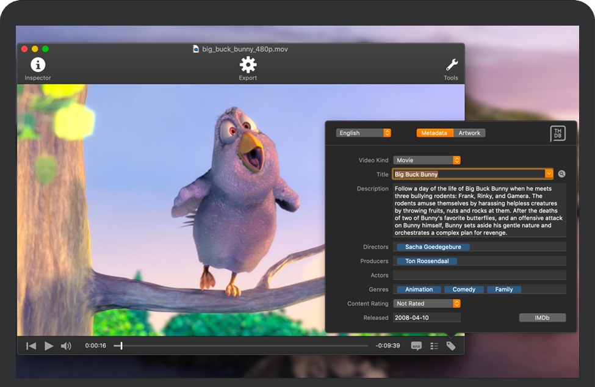Click the Released date field

[x=427, y=318]
